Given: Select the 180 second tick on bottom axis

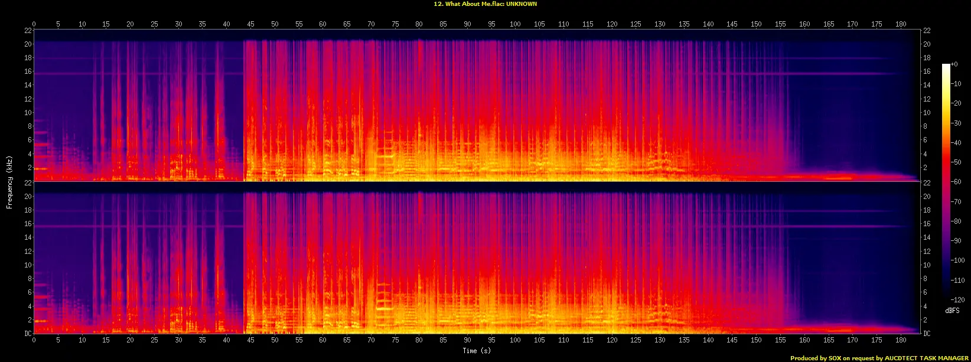Looking at the screenshot, I should coord(901,340).
